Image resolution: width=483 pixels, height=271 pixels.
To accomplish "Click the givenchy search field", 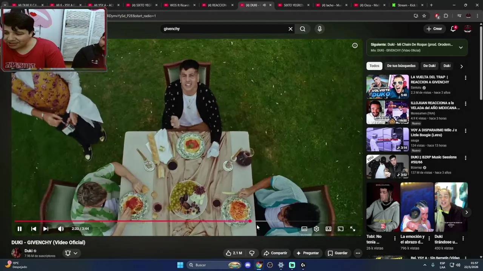I will click(x=225, y=29).
